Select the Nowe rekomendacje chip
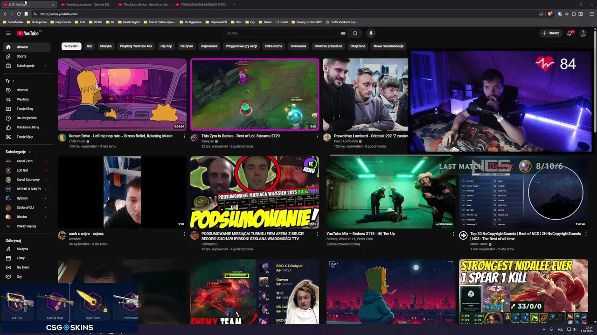Viewport: 597px width, 335px height. pos(389,46)
